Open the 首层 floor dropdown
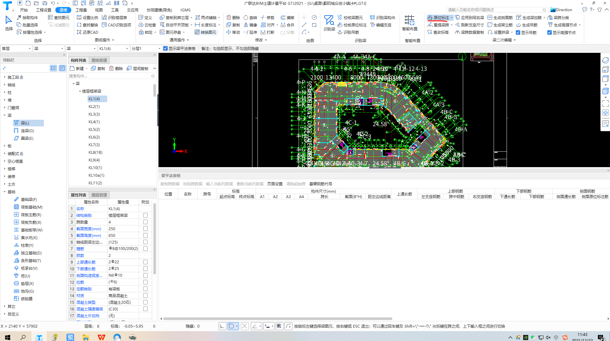 point(16,48)
